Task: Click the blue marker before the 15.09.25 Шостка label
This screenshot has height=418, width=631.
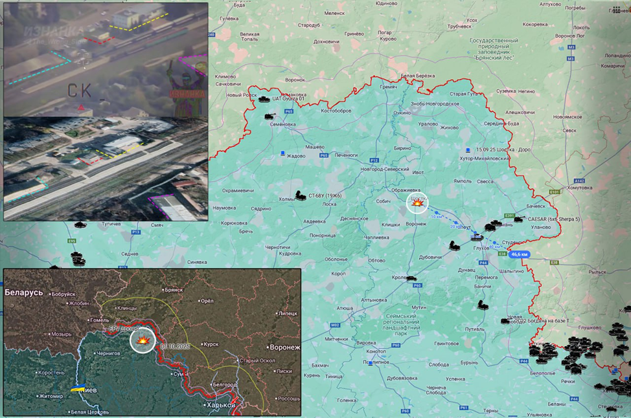Action: [x=468, y=149]
